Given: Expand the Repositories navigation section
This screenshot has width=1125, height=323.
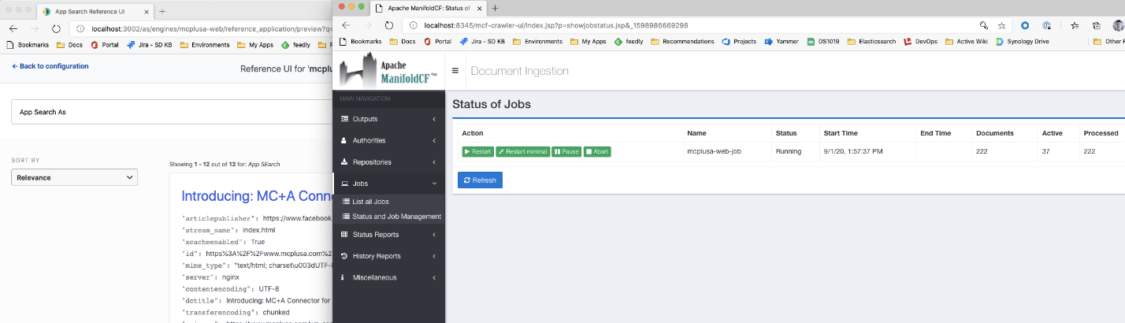Looking at the screenshot, I should (x=388, y=162).
